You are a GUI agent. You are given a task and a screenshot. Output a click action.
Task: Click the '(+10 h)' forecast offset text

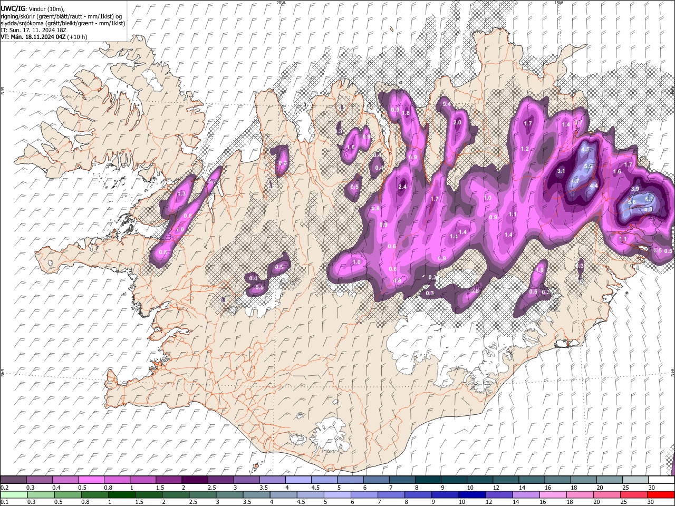(x=78, y=37)
